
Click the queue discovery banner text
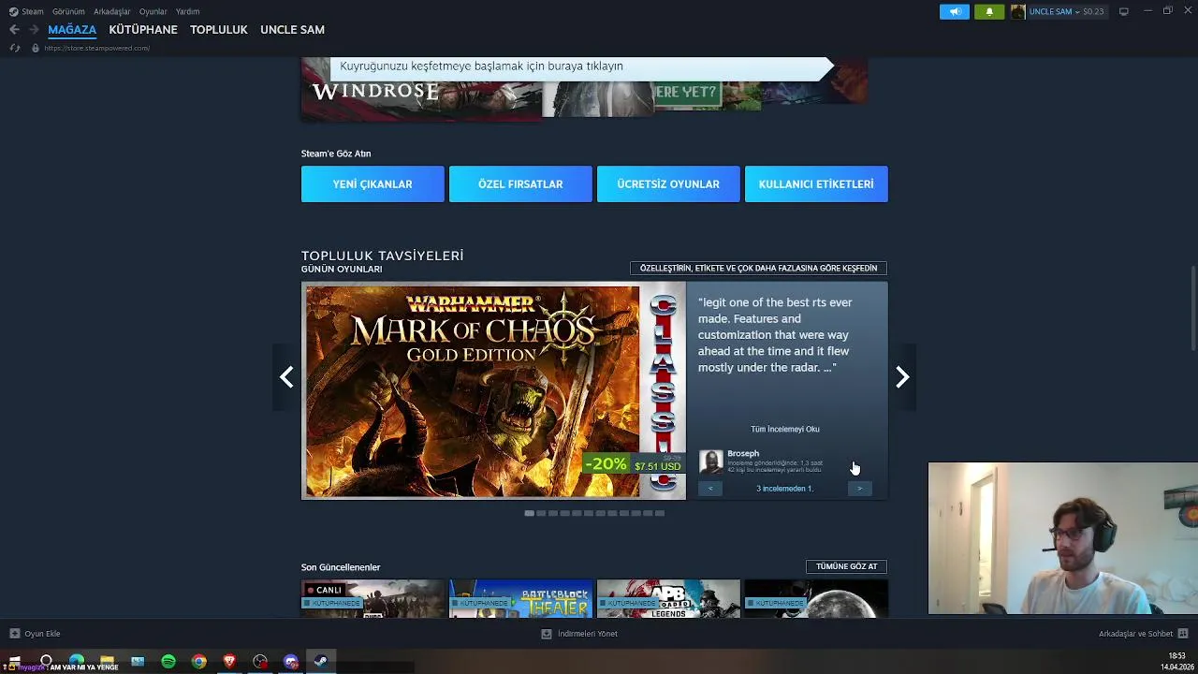coord(481,66)
